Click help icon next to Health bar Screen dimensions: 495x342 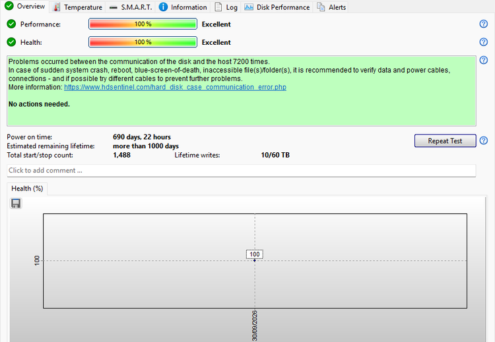click(x=483, y=42)
